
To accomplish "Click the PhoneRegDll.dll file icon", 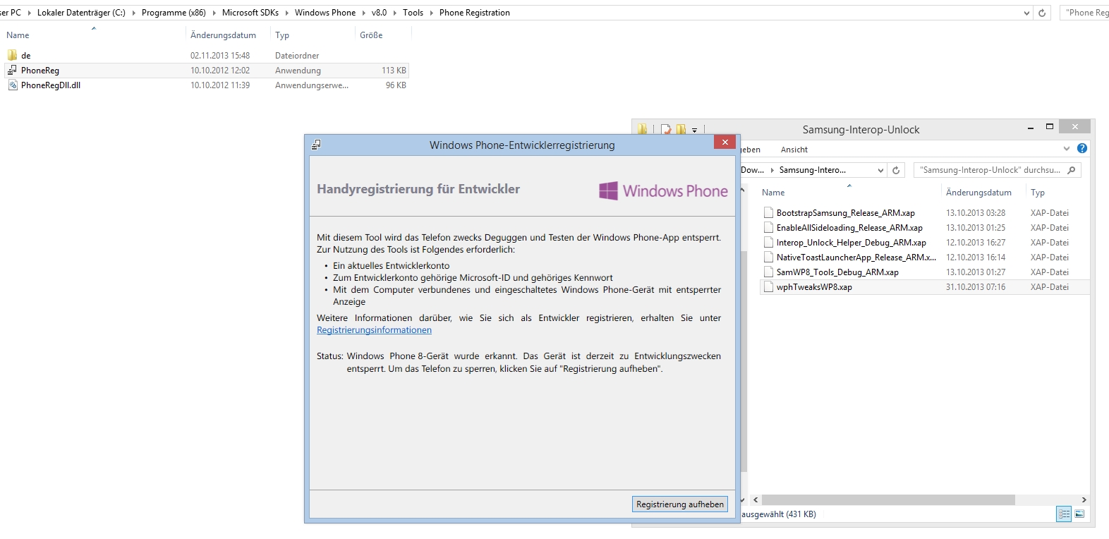I will [x=12, y=85].
